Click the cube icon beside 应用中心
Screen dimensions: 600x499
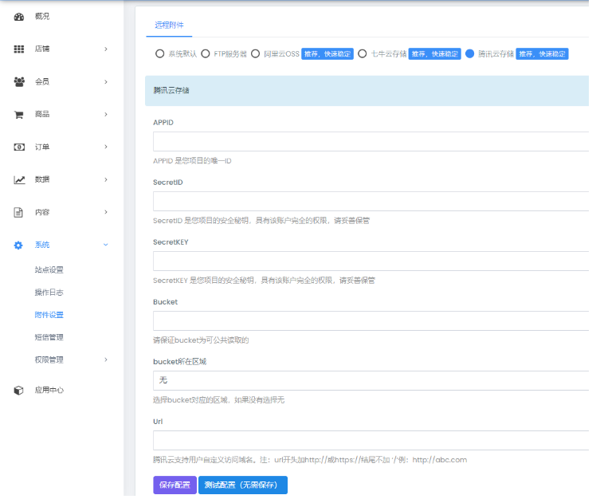pyautogui.click(x=19, y=390)
